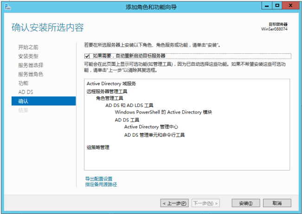Minimize the wizard window
The height and width of the screenshot is (214, 302).
point(267,6)
